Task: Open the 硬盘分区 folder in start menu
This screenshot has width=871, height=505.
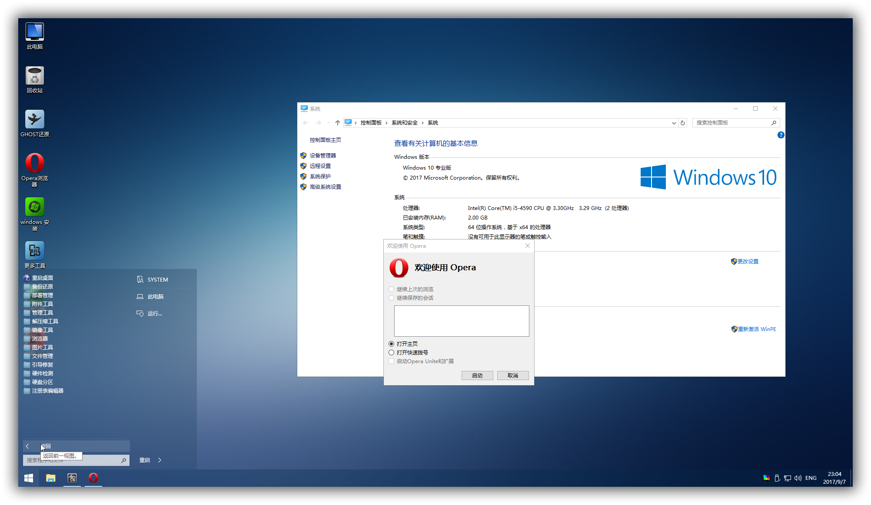Action: 39,382
